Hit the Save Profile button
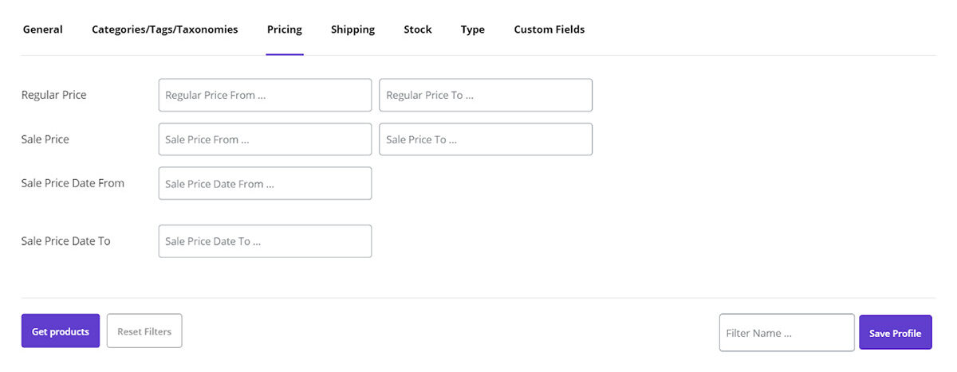Image resolution: width=957 pixels, height=372 pixels. point(895,333)
